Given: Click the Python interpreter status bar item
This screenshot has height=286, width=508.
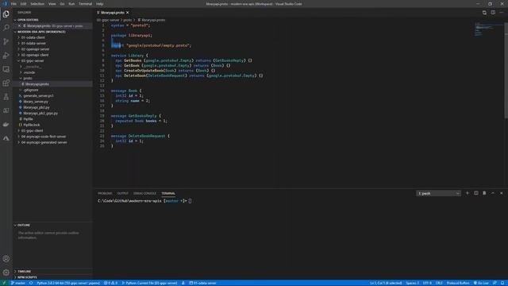Looking at the screenshot, I should click(68, 283).
